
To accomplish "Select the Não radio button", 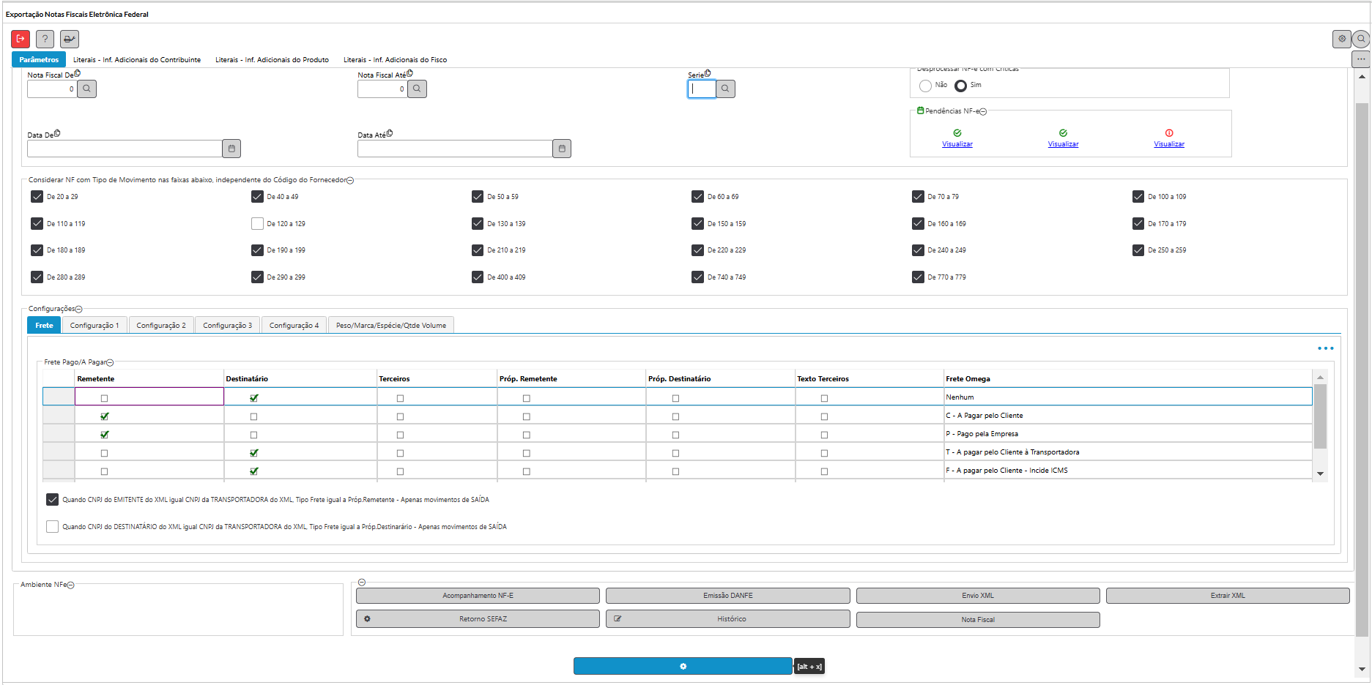I will 925,86.
